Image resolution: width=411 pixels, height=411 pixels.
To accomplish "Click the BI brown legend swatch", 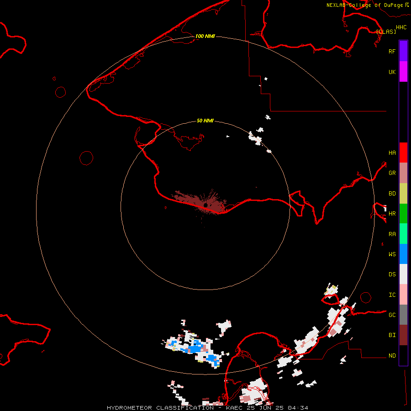I will click(403, 335).
